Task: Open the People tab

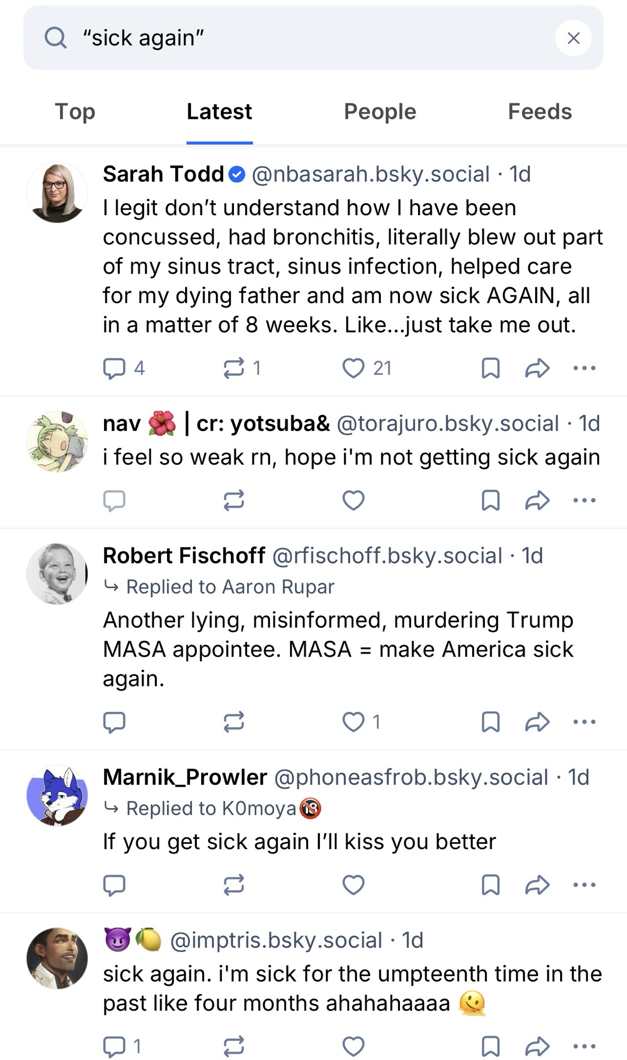Action: (380, 112)
